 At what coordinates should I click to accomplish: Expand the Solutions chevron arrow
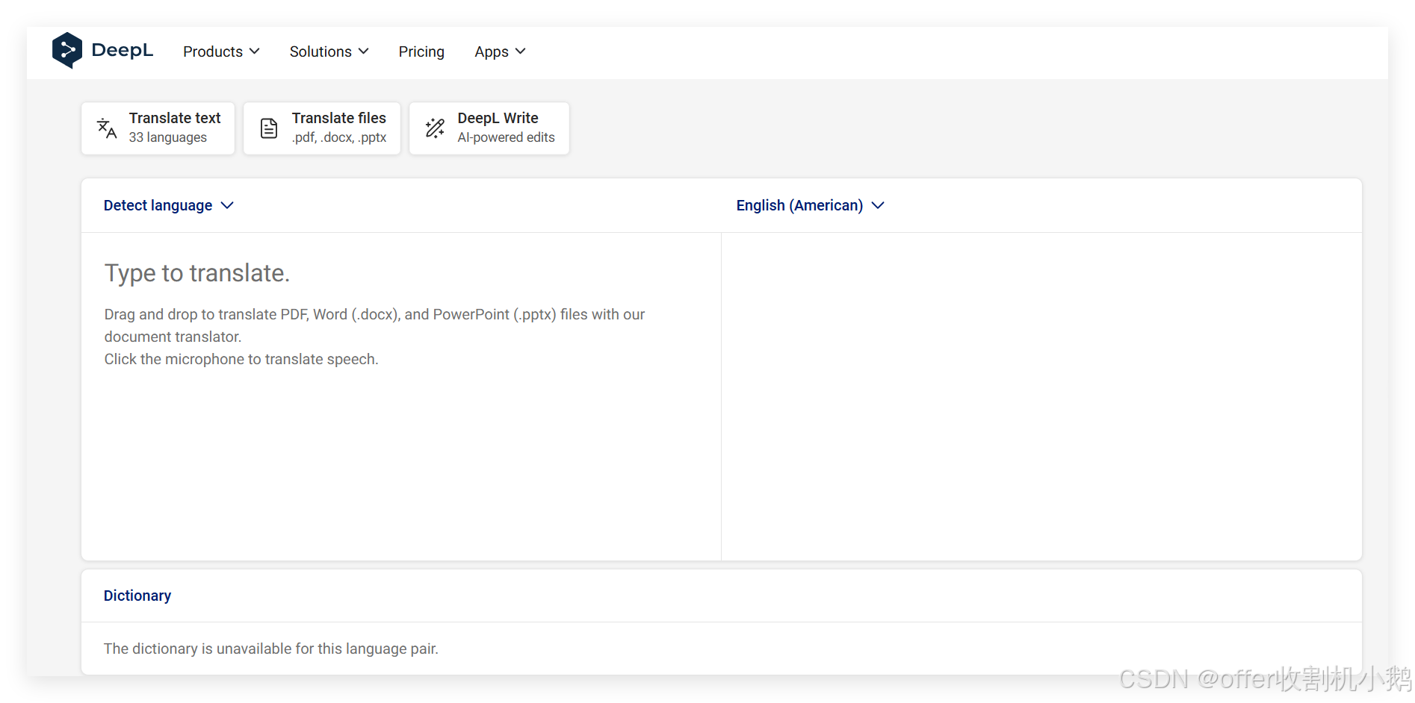coord(363,51)
